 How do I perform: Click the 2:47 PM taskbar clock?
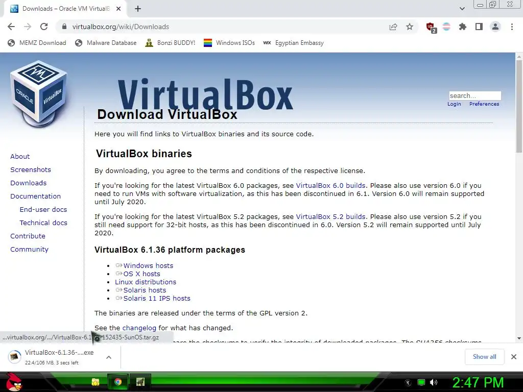[478, 382]
